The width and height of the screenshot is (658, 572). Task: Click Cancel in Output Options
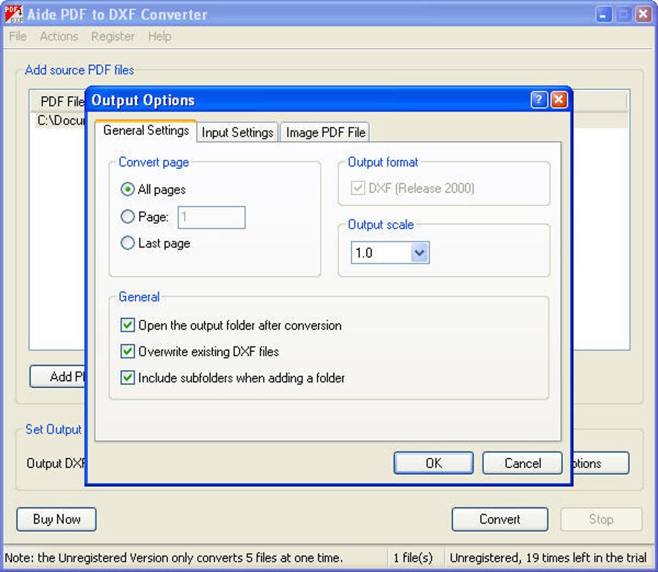(523, 463)
